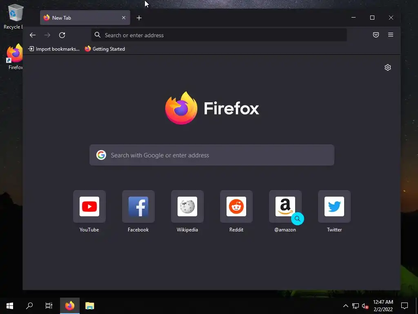Click the muted volume tray icon
Screen dimensions: 418x314
coord(365,306)
